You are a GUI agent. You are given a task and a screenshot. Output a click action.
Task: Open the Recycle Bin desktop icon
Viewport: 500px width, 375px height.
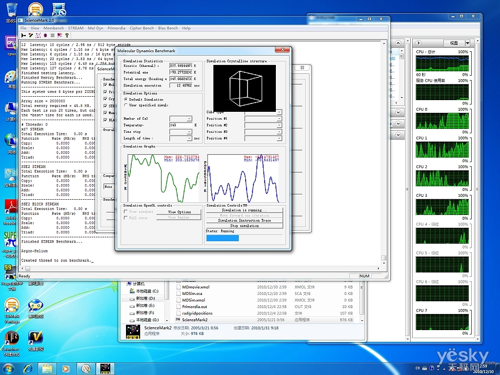[12, 13]
